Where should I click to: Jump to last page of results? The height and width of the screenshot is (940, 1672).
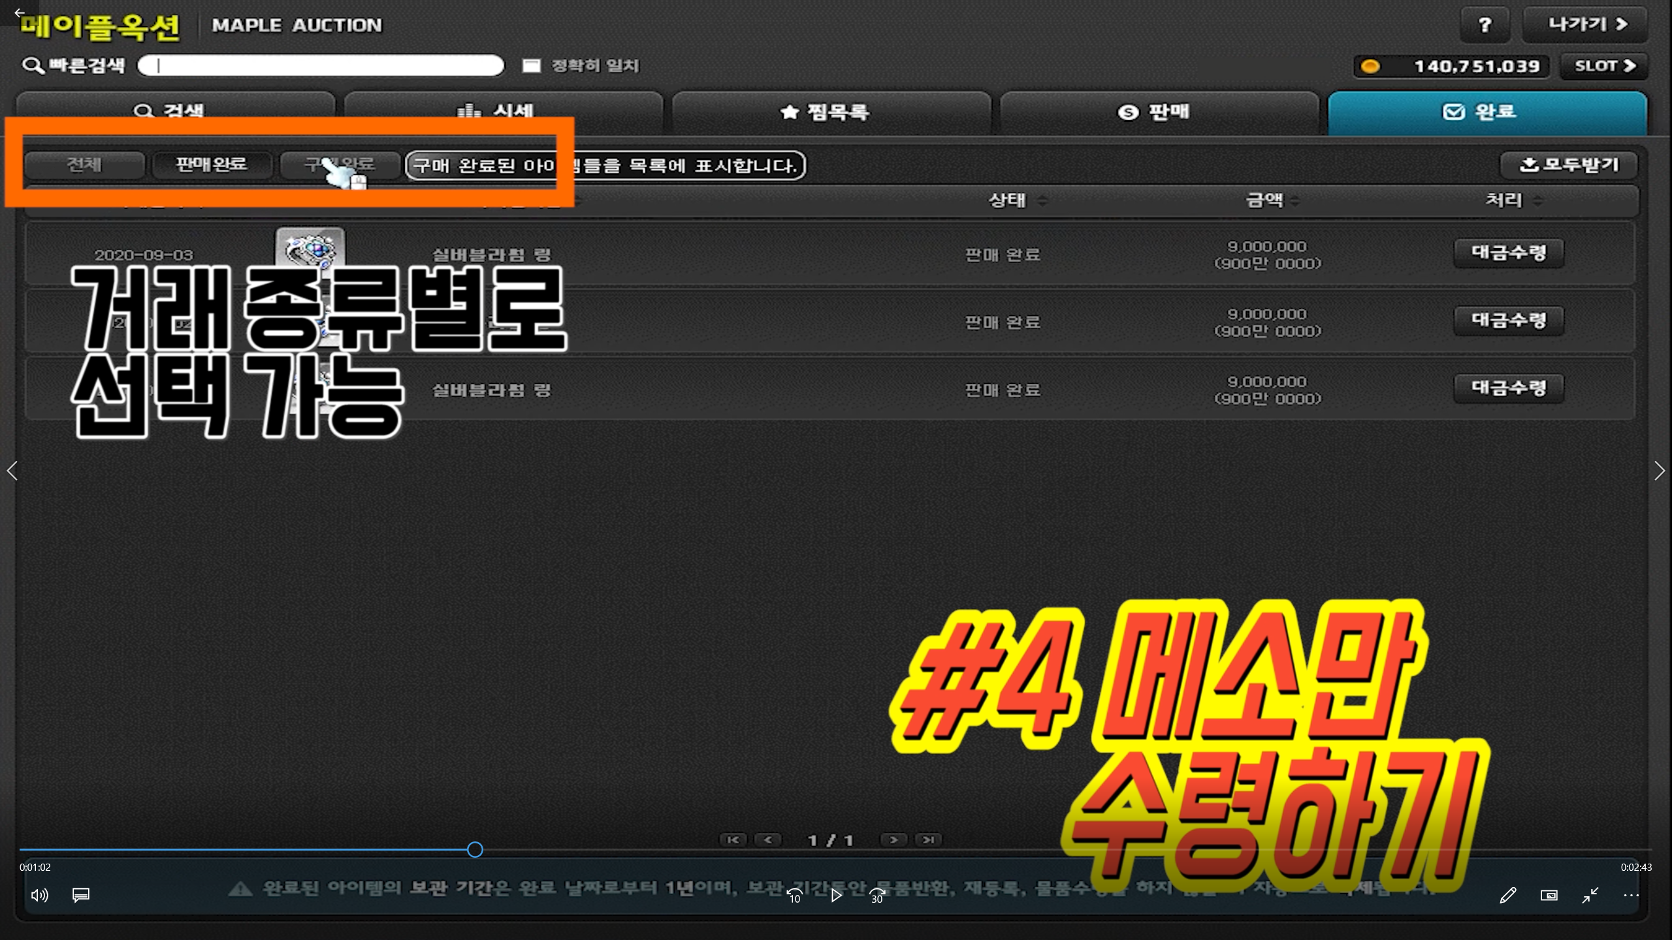coord(929,840)
